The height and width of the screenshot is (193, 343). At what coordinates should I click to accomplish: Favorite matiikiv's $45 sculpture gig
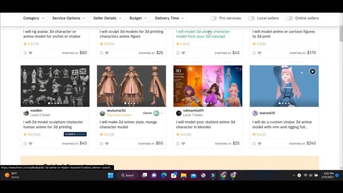pos(31,144)
